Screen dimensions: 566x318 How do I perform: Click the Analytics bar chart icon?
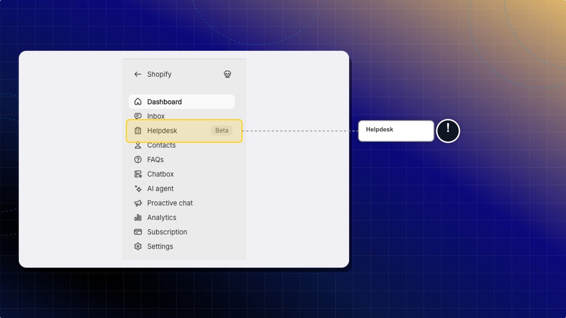tap(138, 218)
